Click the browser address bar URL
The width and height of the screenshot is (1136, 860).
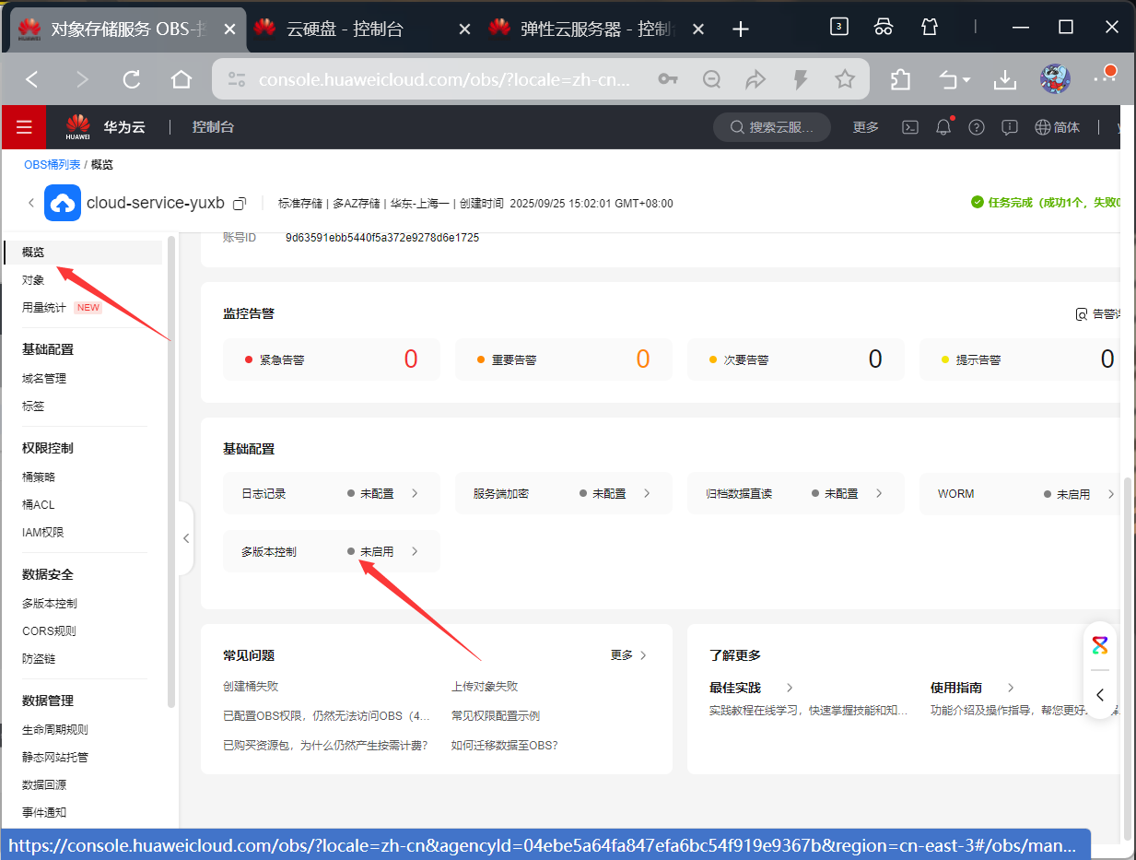click(444, 80)
